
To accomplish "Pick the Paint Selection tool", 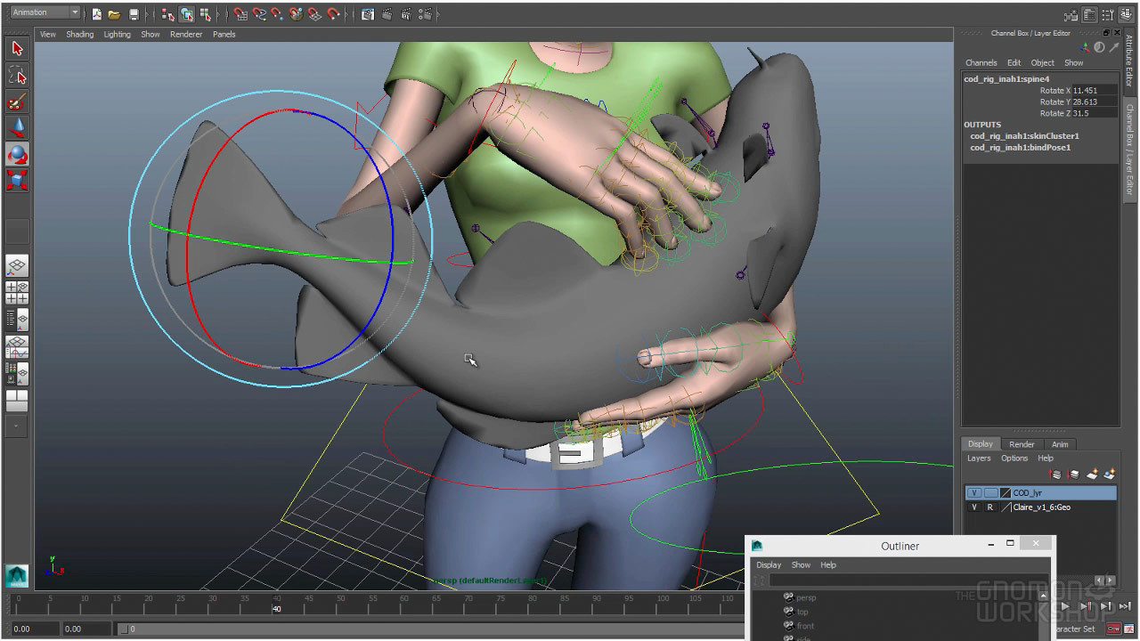I will [x=17, y=101].
